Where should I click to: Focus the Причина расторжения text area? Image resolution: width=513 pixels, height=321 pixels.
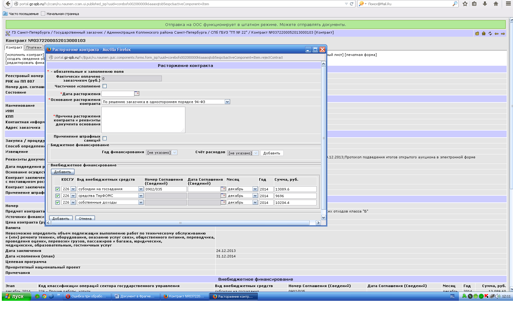point(143,120)
